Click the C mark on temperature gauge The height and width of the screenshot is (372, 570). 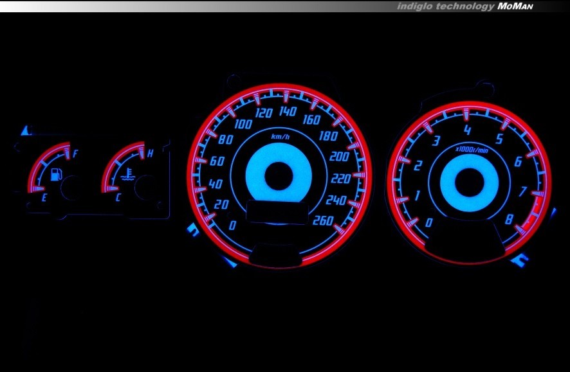pyautogui.click(x=118, y=199)
